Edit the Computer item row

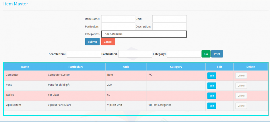coord(212,76)
